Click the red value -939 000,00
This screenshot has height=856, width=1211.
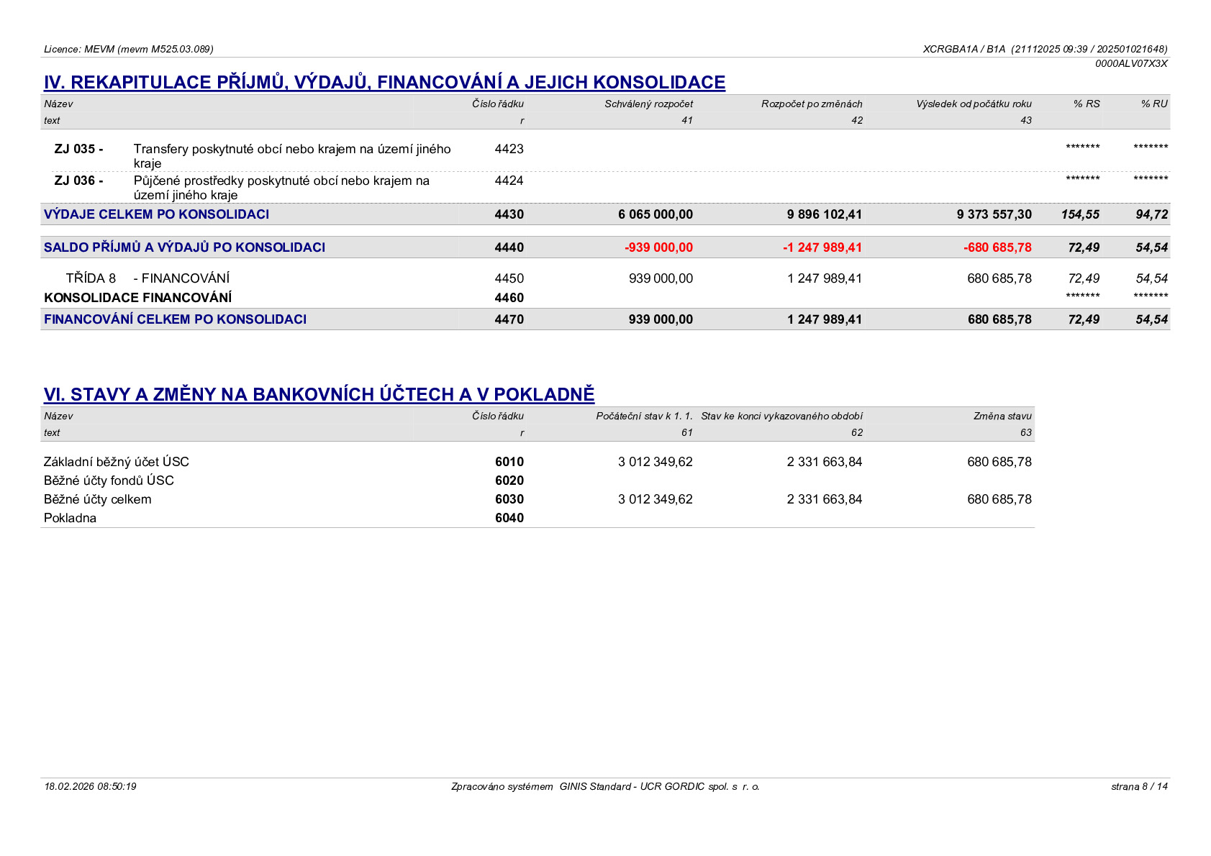[658, 247]
